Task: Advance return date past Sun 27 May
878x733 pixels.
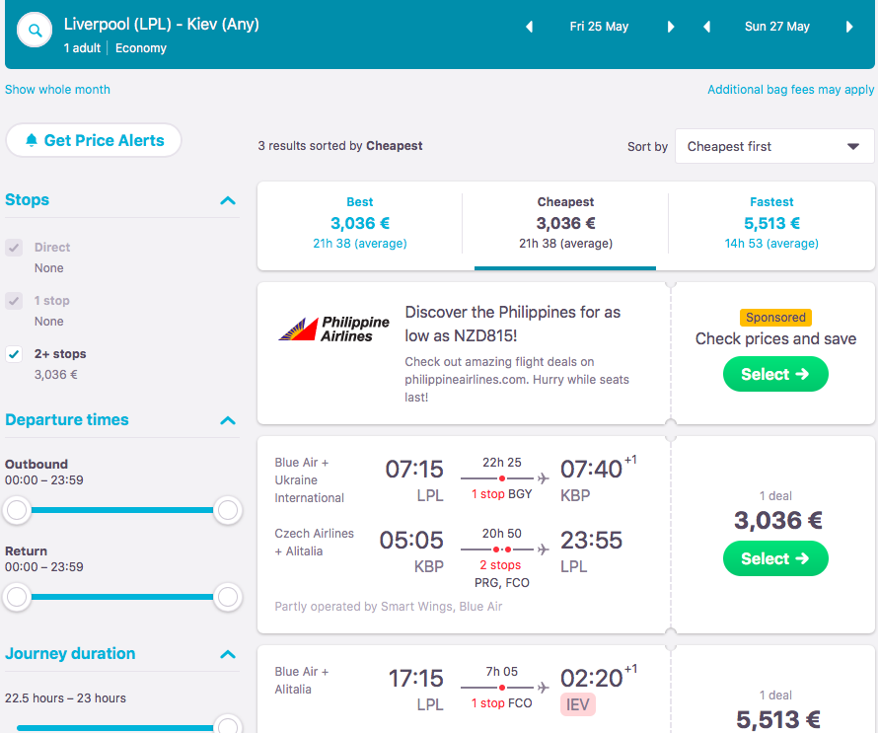Action: tap(849, 27)
